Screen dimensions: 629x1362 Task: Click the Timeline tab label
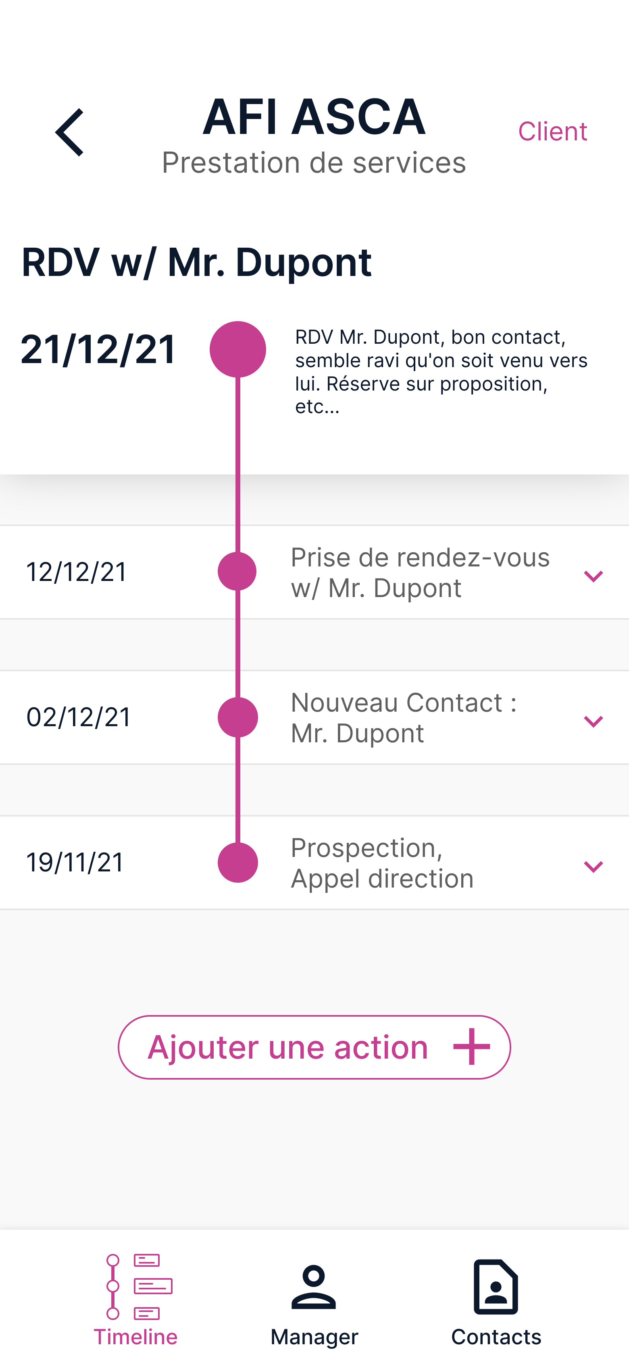(135, 1337)
